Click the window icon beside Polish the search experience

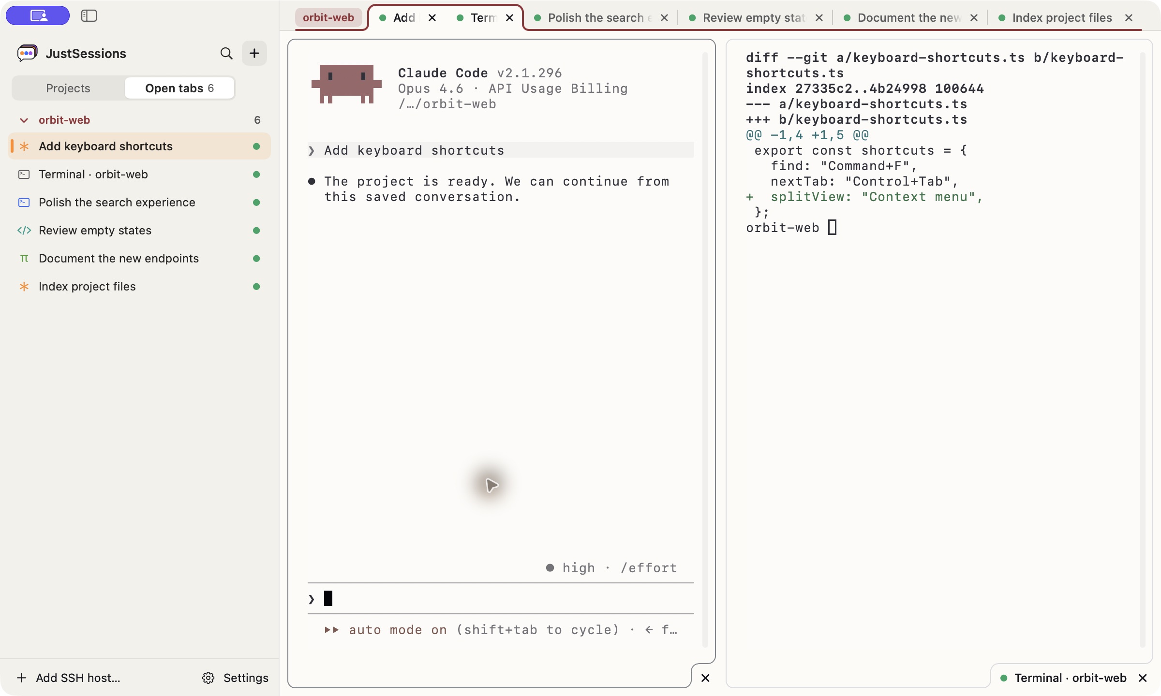24,203
